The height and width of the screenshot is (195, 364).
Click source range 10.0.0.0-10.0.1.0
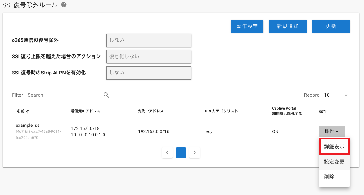(88, 135)
